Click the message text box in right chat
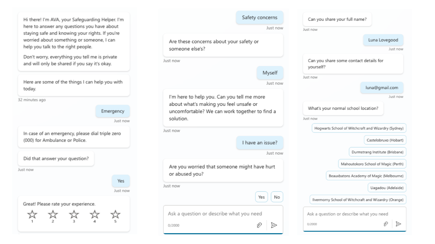Image resolution: width=435 pixels, height=244 pixels. pos(347,214)
